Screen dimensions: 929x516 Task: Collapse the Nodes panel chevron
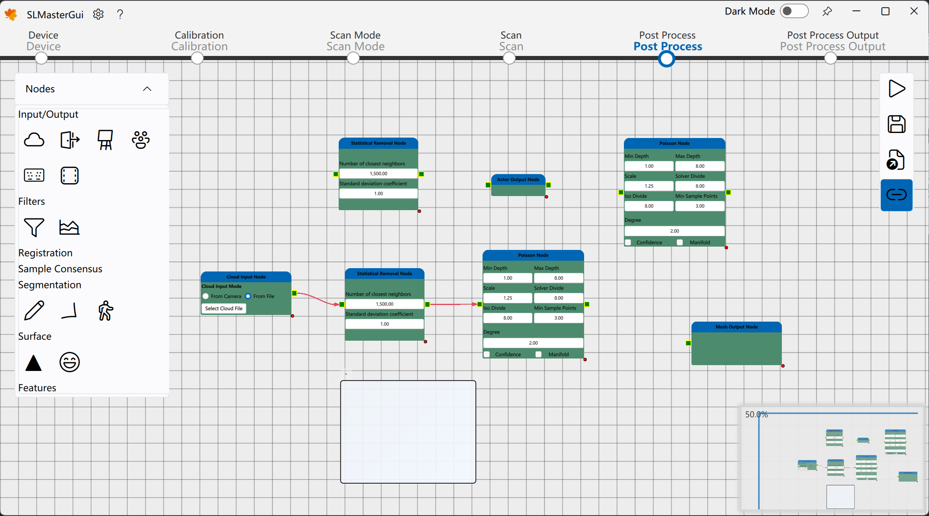coord(147,89)
